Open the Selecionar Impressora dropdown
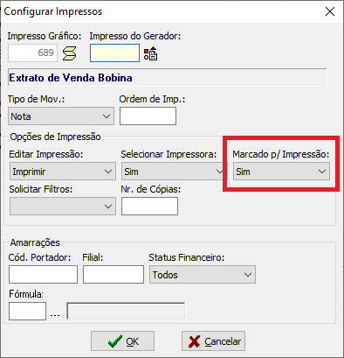The height and width of the screenshot is (358, 344). (173, 172)
